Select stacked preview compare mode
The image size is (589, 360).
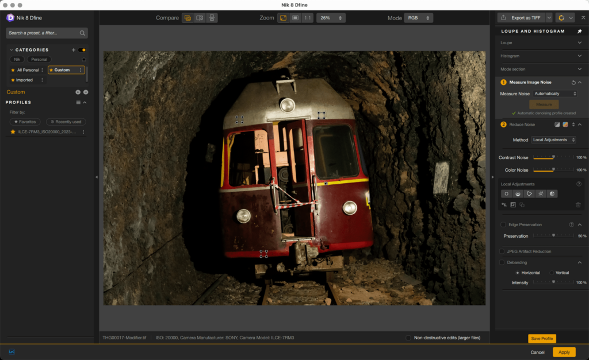pos(212,18)
